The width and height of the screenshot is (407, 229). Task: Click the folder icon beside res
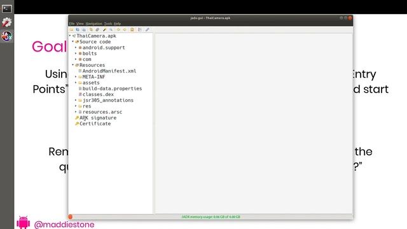[80, 106]
